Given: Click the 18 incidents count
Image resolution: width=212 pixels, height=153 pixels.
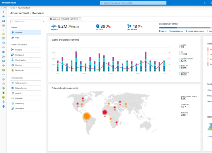Looking at the screenshot, I should tap(135, 26).
